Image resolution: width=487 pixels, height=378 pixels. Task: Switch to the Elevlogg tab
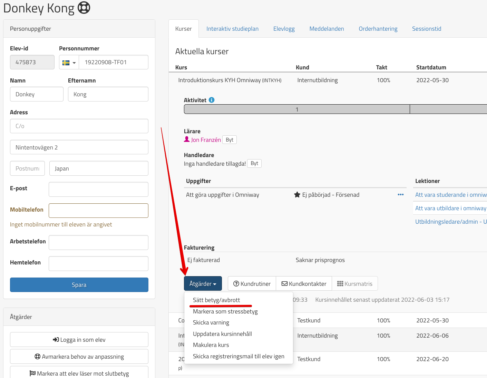284,29
